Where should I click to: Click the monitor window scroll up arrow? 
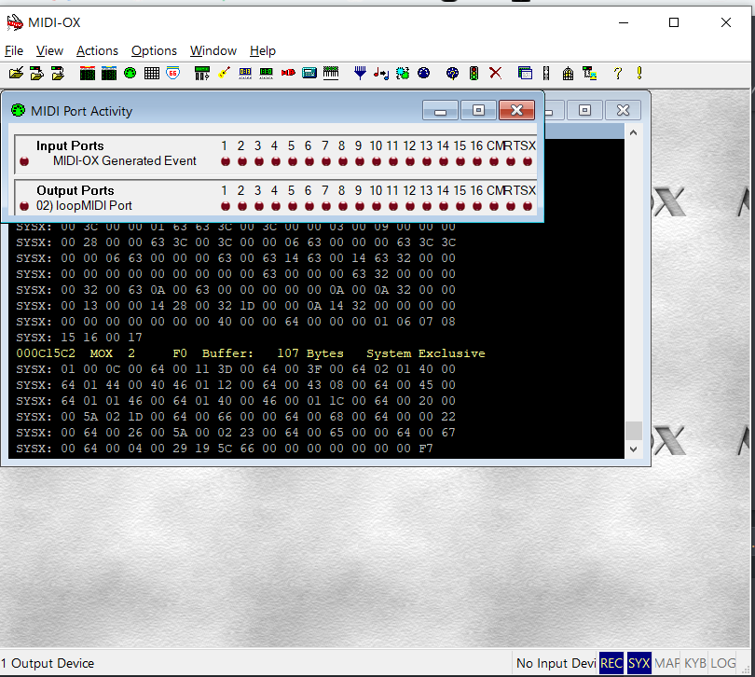633,132
